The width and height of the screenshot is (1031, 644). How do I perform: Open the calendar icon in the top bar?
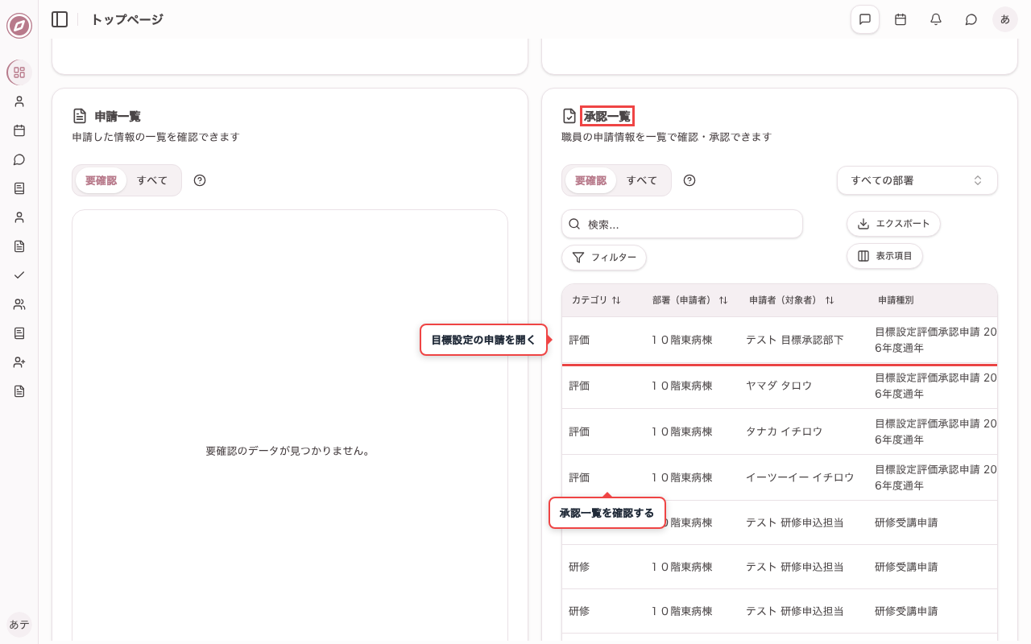pos(901,19)
